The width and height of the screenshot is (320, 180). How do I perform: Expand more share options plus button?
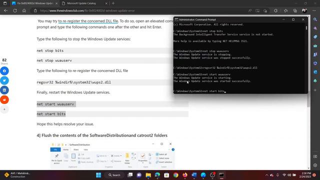(x=4, y=109)
